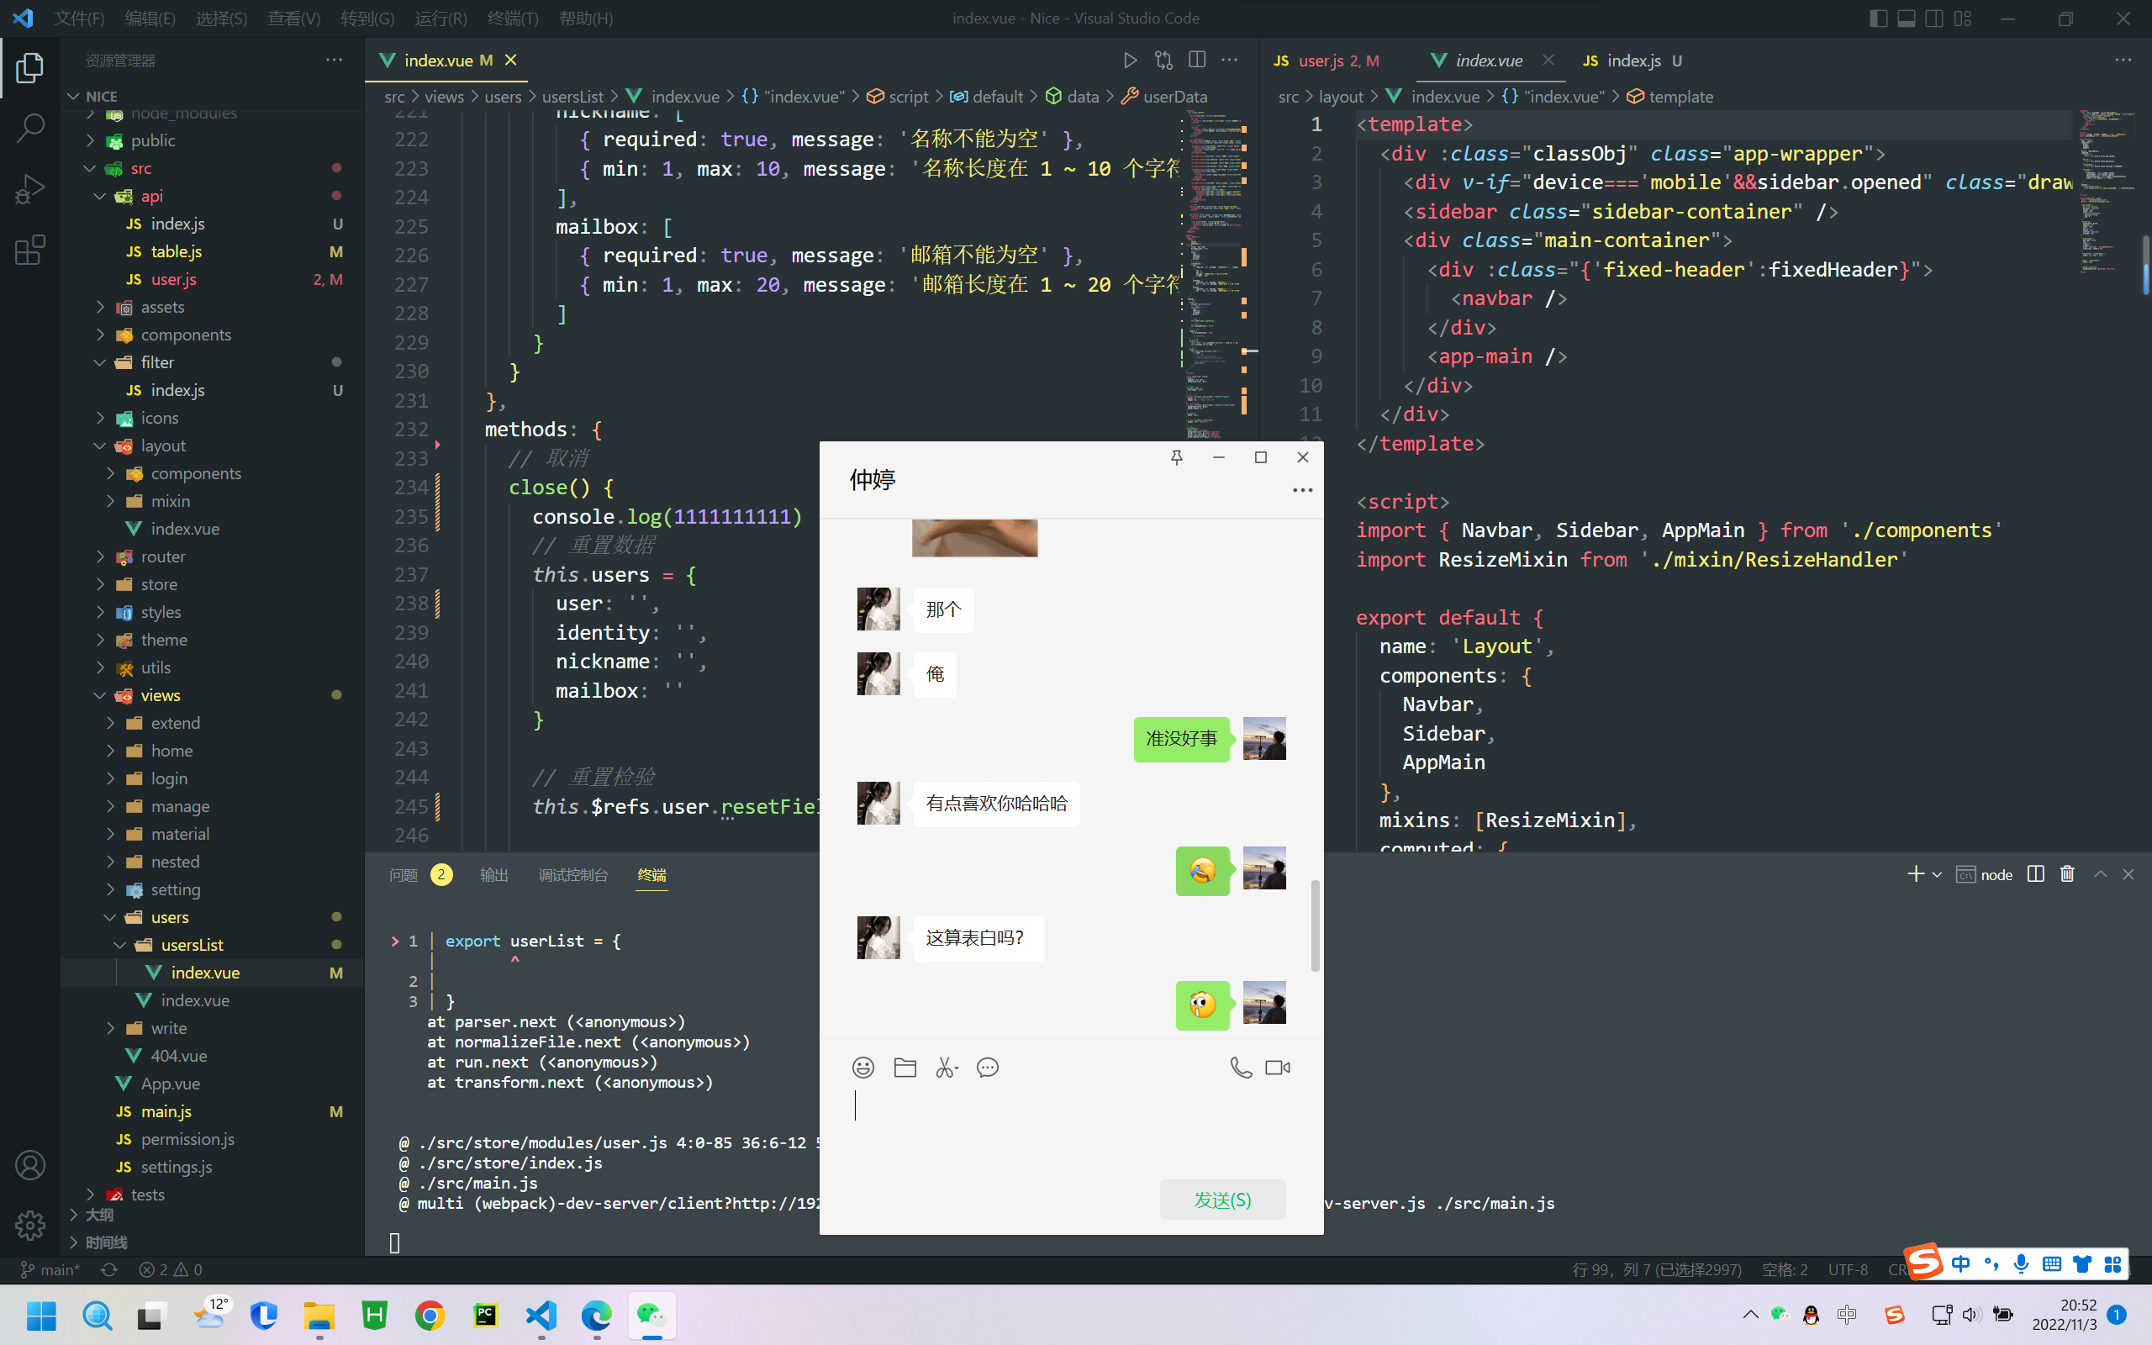Viewport: 2152px width, 1345px height.
Task: Expand the router folder
Action: pos(163,556)
